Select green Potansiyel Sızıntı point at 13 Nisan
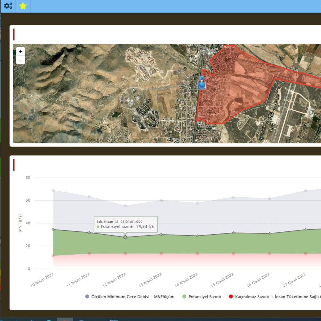The height and width of the screenshot is (321, 321). tap(161, 234)
